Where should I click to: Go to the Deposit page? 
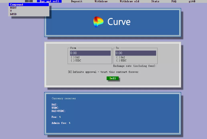[x=77, y=1]
